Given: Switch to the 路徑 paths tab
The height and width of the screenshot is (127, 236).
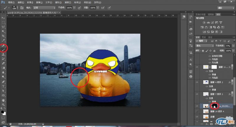Looking at the screenshot, I should pyautogui.click(x=210, y=37).
